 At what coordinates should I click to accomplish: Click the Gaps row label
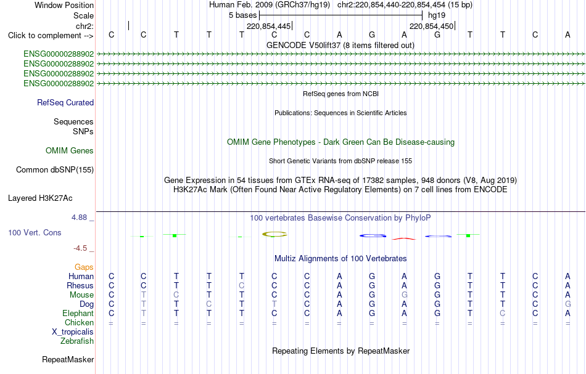84,267
